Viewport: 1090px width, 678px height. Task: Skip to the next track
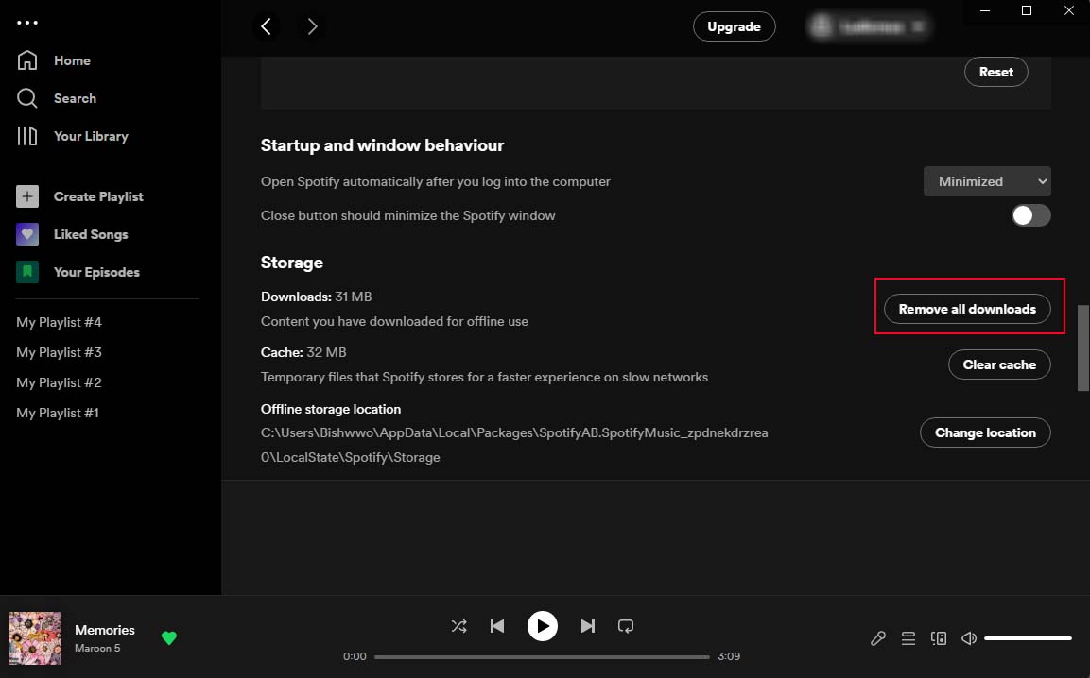point(587,626)
